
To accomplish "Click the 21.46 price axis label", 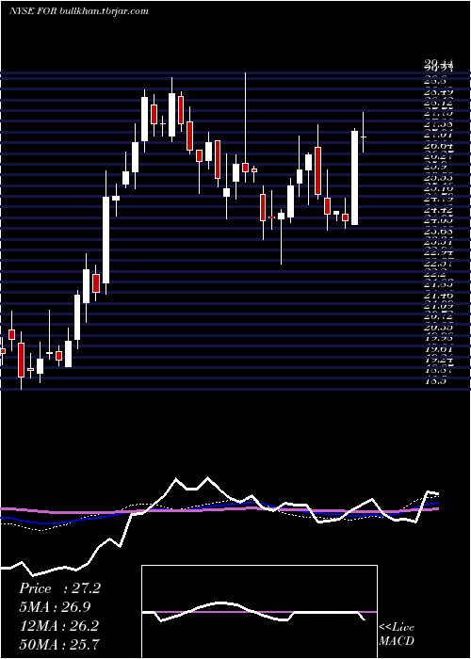I will (x=438, y=296).
